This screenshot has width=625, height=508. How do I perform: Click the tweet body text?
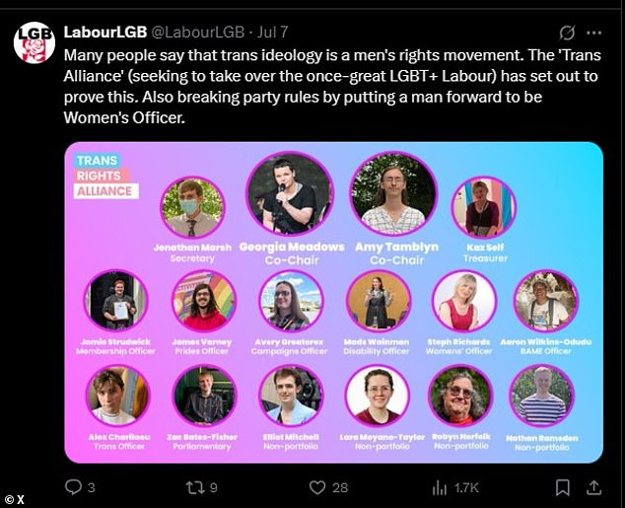pyautogui.click(x=332, y=86)
